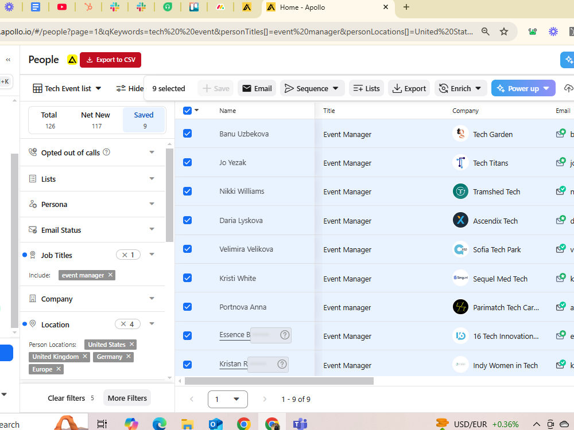Click the horizontal table scrollbar
This screenshot has height=430, width=574.
[x=279, y=381]
